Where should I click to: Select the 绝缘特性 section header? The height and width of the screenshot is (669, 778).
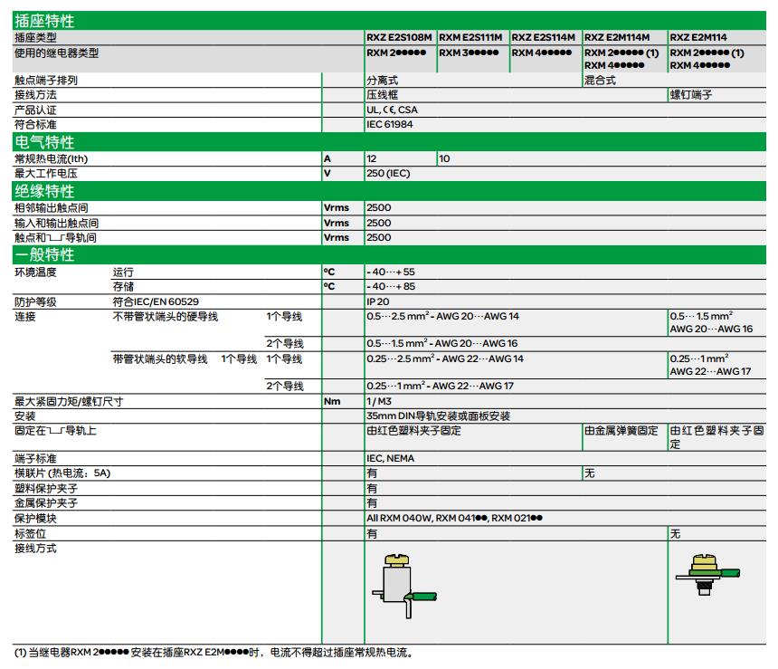click(388, 191)
